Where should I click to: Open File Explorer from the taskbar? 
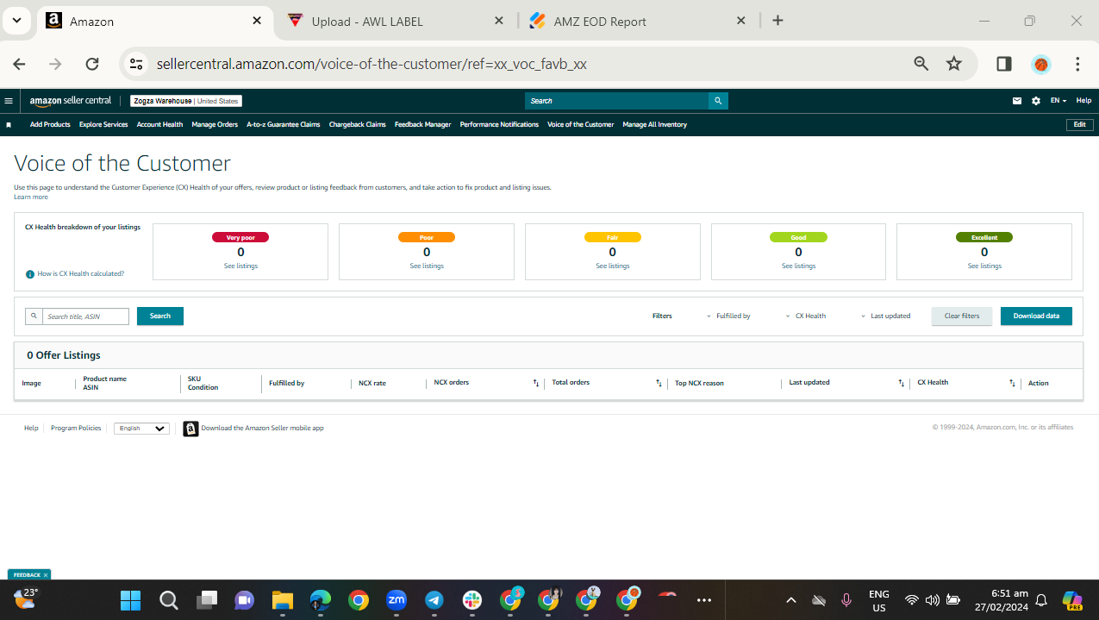pos(283,600)
